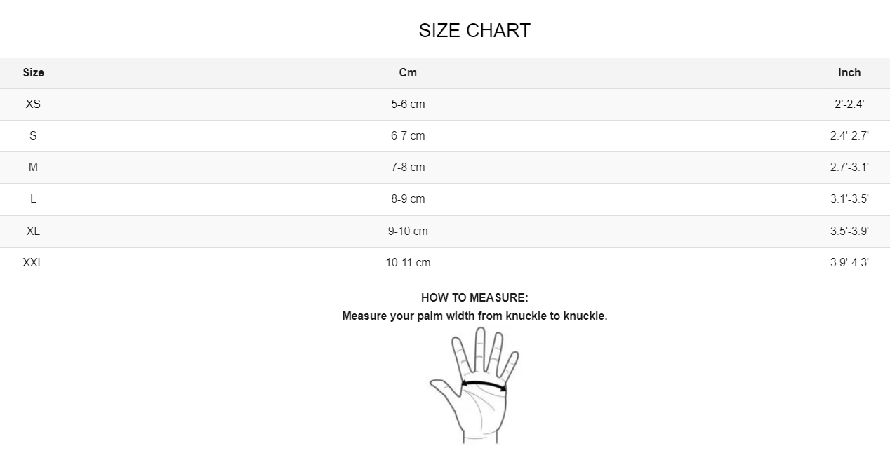The width and height of the screenshot is (890, 453).
Task: Click the S size row label
Action: [33, 135]
